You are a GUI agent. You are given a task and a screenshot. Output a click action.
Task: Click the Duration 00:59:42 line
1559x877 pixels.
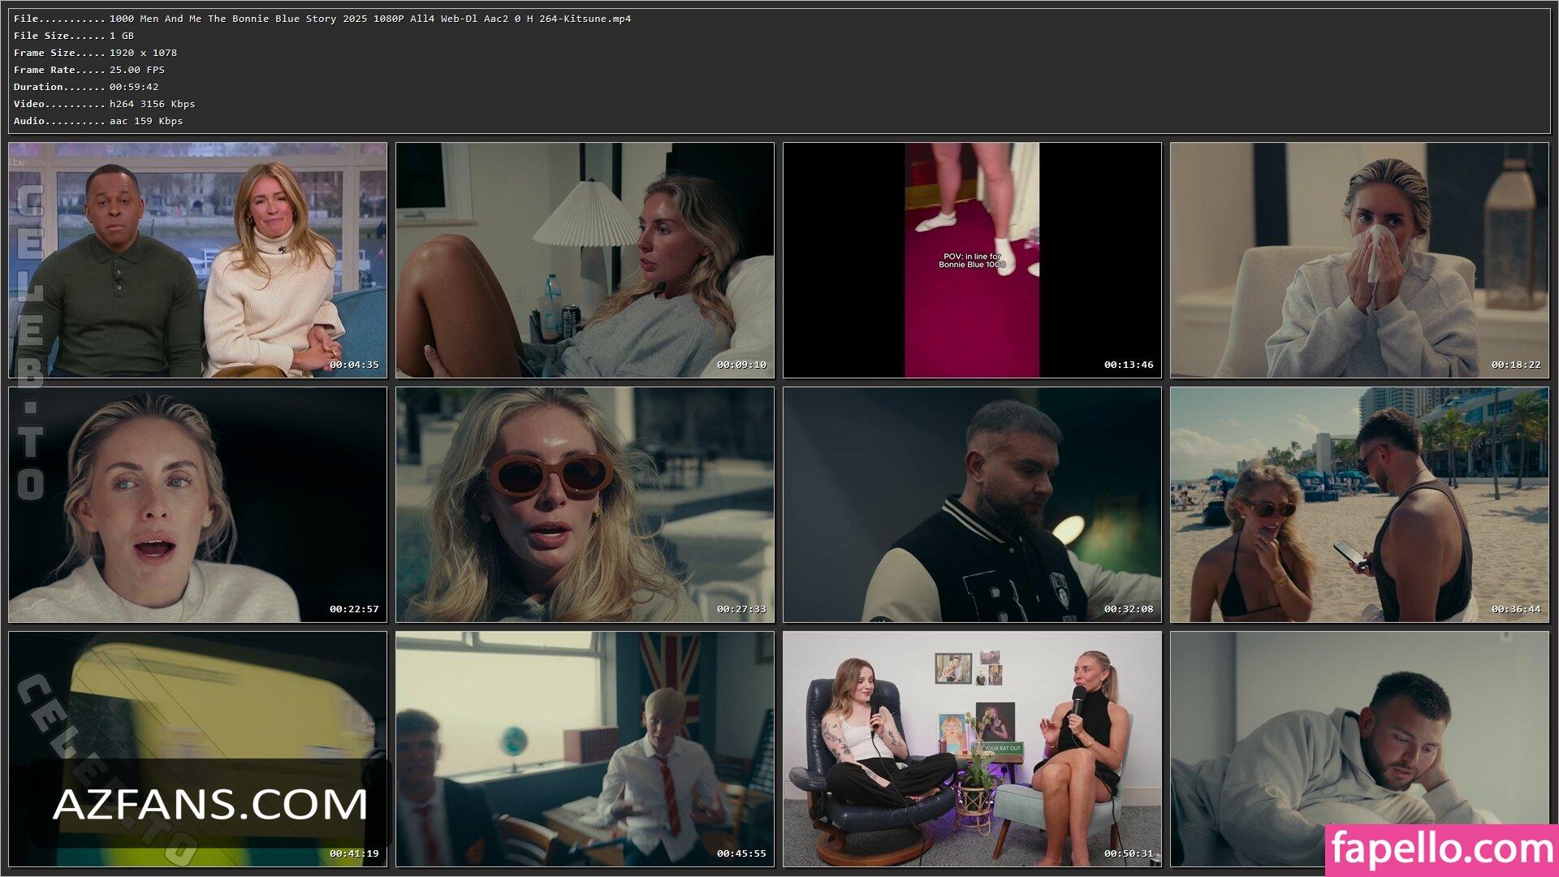pyautogui.click(x=86, y=87)
